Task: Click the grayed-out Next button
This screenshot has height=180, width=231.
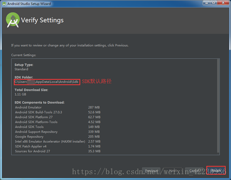Action: click(x=173, y=171)
